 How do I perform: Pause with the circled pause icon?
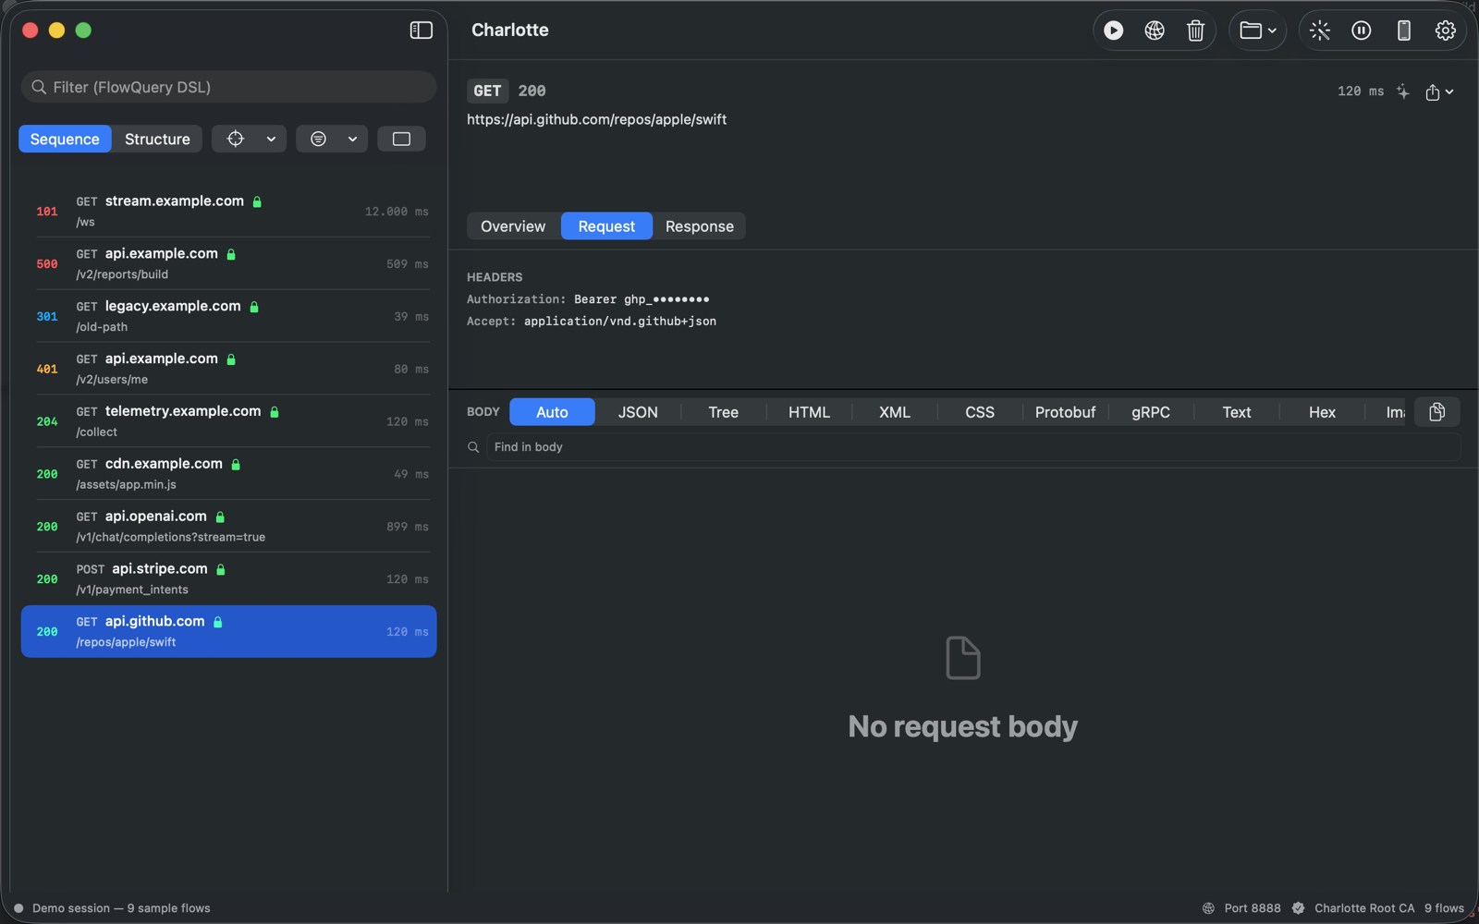pyautogui.click(x=1362, y=30)
